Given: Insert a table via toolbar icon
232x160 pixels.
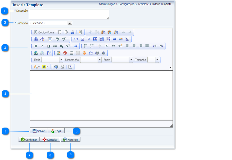Looking at the screenshot, I should [x=71, y=53].
